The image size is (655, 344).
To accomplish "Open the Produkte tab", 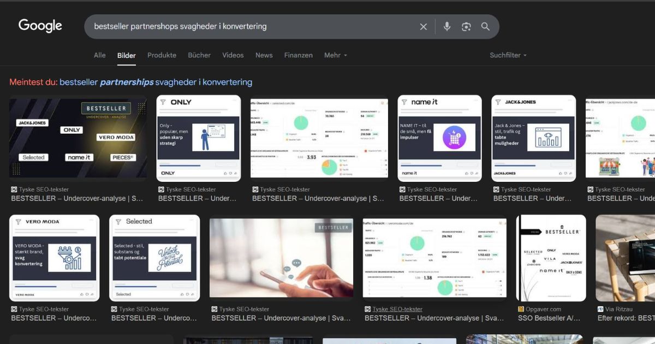I will pyautogui.click(x=162, y=55).
